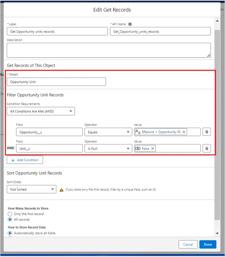Click the Cancel button

tap(188, 244)
